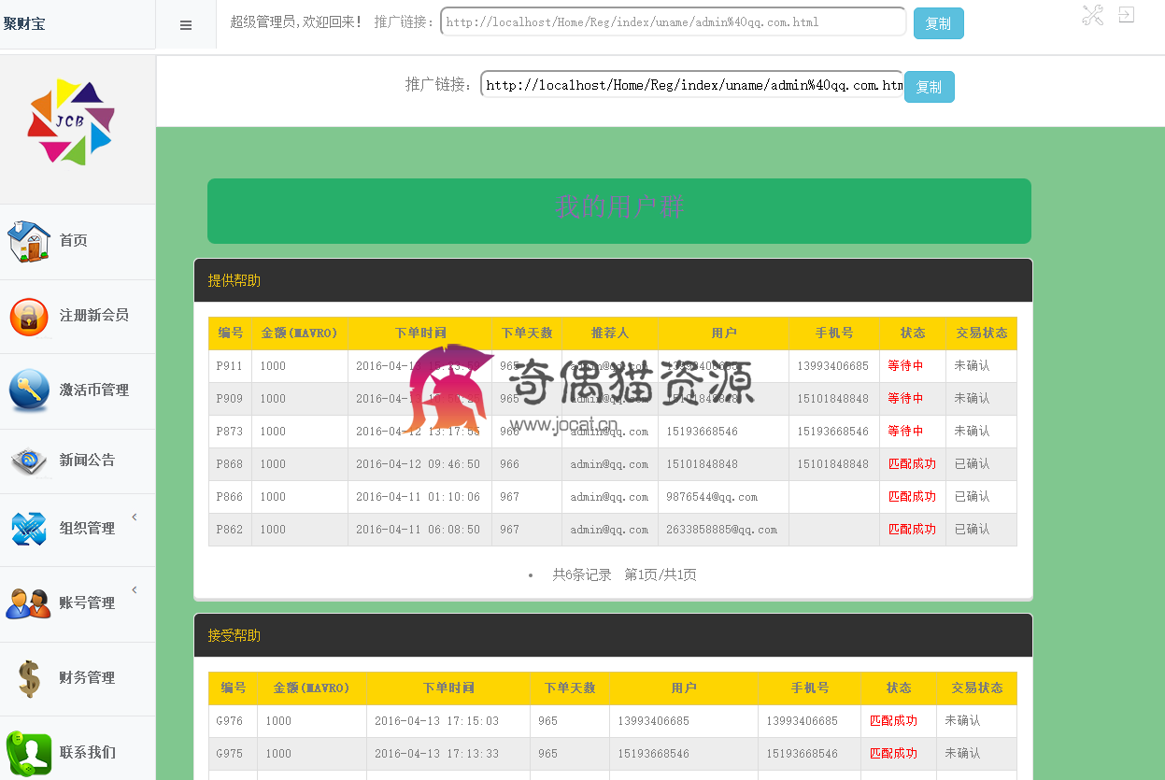
Task: Open the 注册新会员 menu item
Action: (x=94, y=316)
